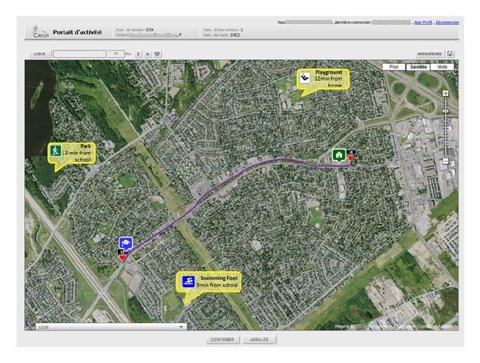
Task: Select the Park walking icon
Action: 56,150
